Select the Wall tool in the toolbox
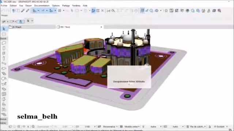This screenshot has height=131, width=234. coord(4,43)
